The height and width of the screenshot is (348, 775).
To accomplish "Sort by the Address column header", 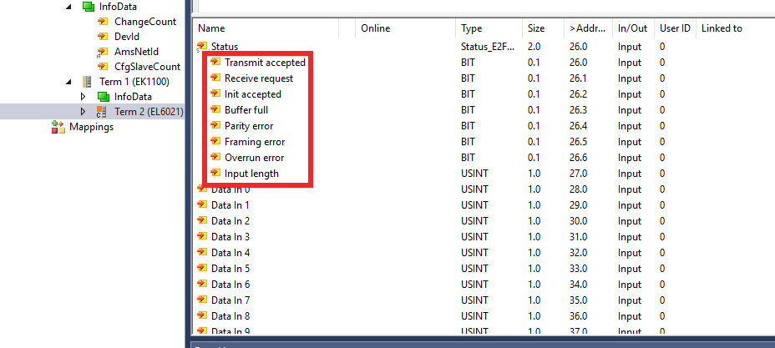I will 588,28.
